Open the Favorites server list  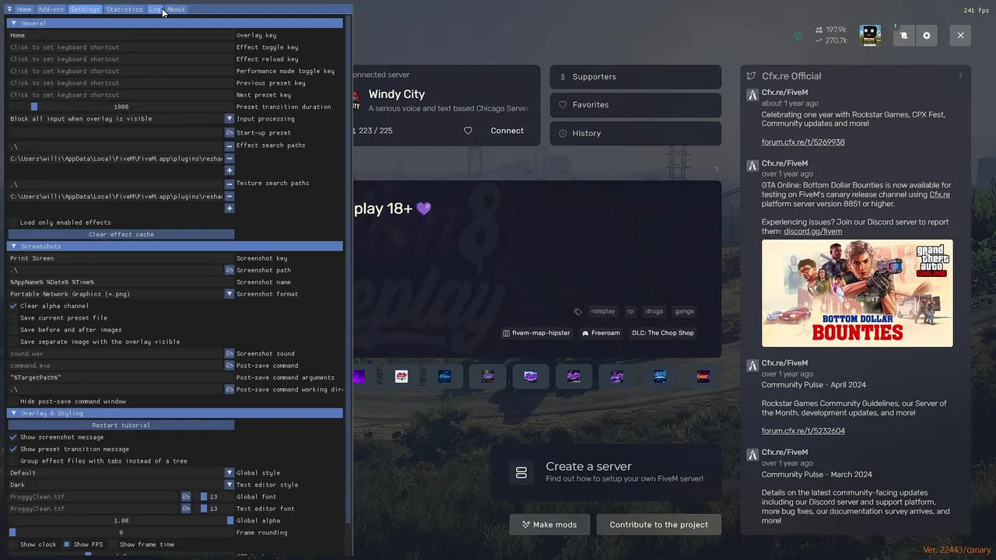(636, 105)
